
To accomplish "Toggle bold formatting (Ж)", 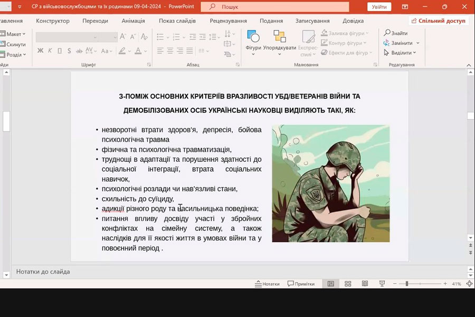I will coord(41,51).
